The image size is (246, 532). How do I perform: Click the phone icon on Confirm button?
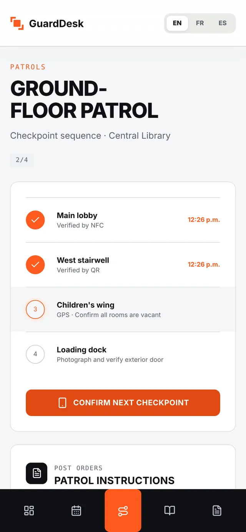62,403
